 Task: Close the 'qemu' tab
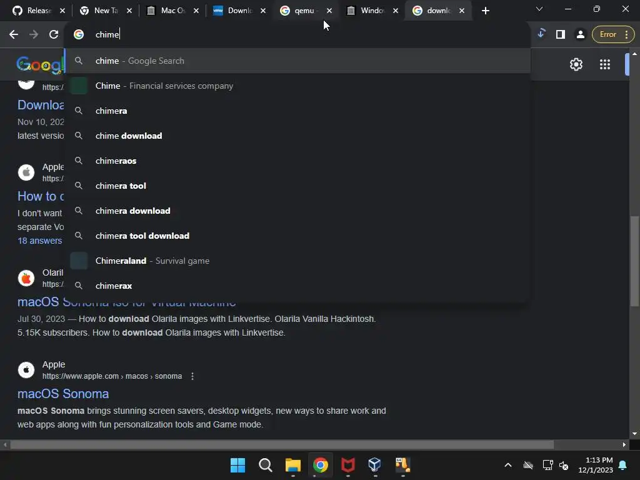[x=329, y=11]
